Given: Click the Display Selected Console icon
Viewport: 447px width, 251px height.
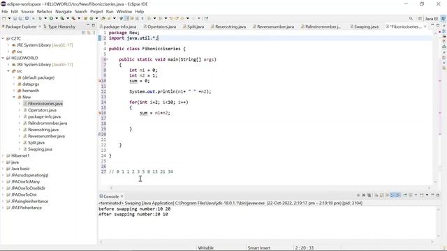Looking at the screenshot, I should (411, 195).
